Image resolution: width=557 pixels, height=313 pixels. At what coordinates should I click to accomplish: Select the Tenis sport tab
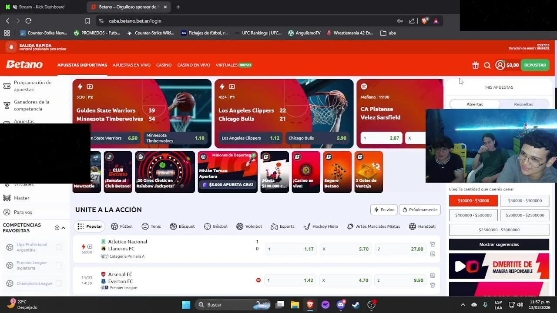(x=151, y=226)
